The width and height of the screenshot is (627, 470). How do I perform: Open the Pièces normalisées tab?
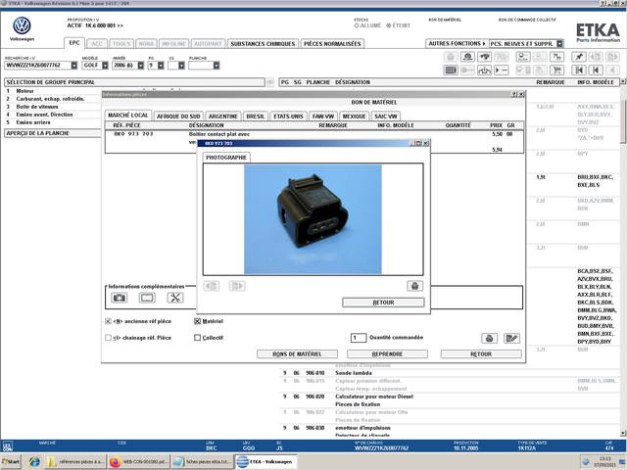click(332, 44)
